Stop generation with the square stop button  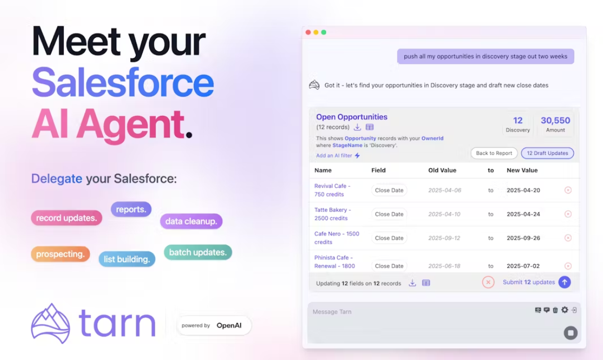click(x=571, y=332)
